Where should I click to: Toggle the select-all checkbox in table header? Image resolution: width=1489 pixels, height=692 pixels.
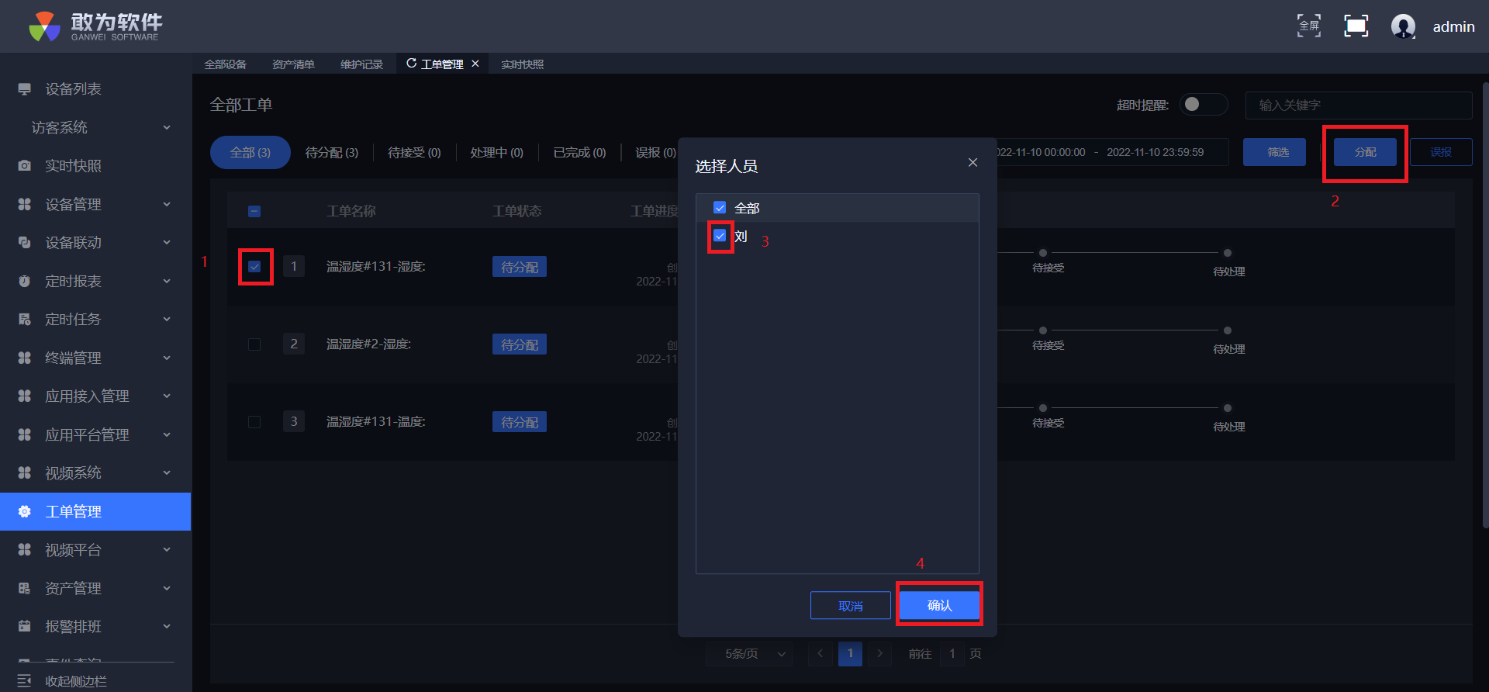(254, 211)
